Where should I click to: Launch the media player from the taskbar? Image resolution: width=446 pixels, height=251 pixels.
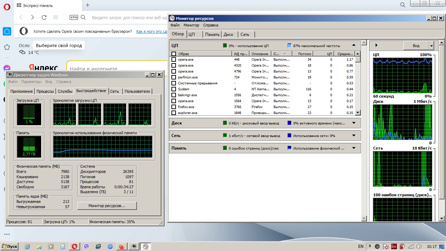click(x=51, y=246)
